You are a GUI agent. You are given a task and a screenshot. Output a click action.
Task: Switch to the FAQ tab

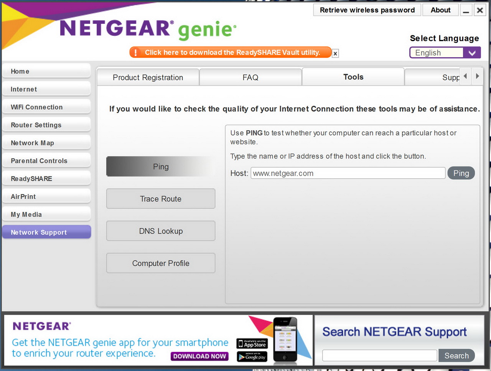[x=250, y=77]
